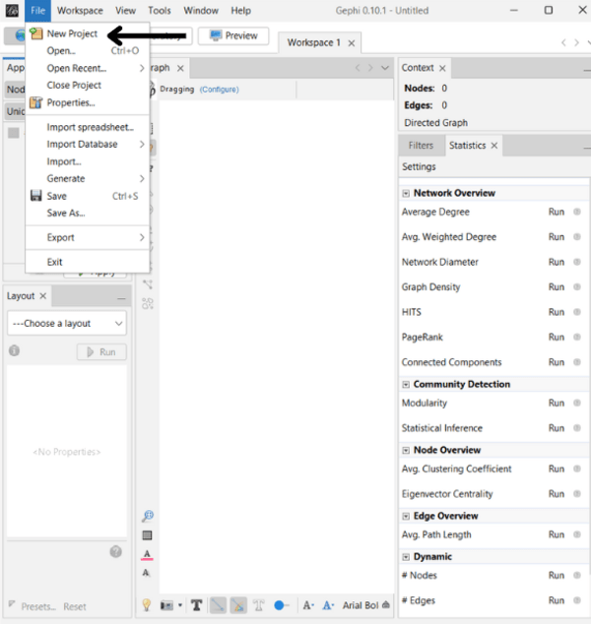Expand the Generate submenu
This screenshot has height=624, width=591.
[x=86, y=179]
